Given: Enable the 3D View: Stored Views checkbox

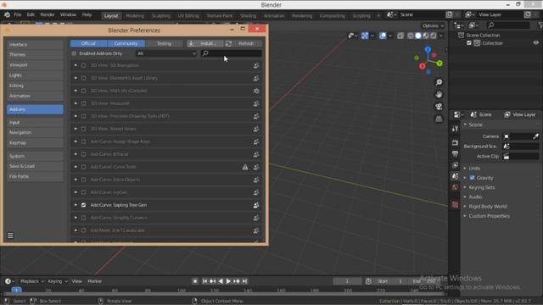Looking at the screenshot, I should (83, 129).
